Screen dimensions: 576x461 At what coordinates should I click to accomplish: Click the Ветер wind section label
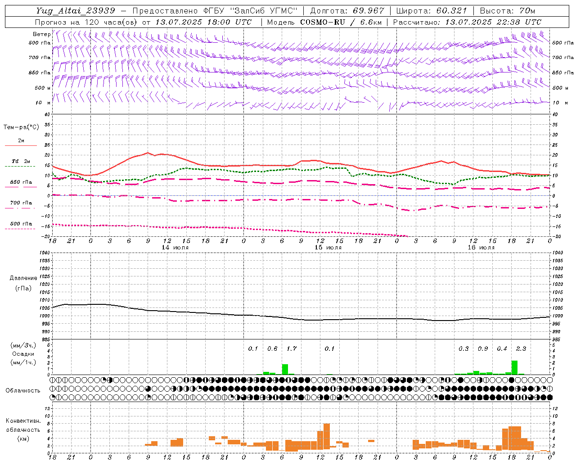[x=41, y=34]
